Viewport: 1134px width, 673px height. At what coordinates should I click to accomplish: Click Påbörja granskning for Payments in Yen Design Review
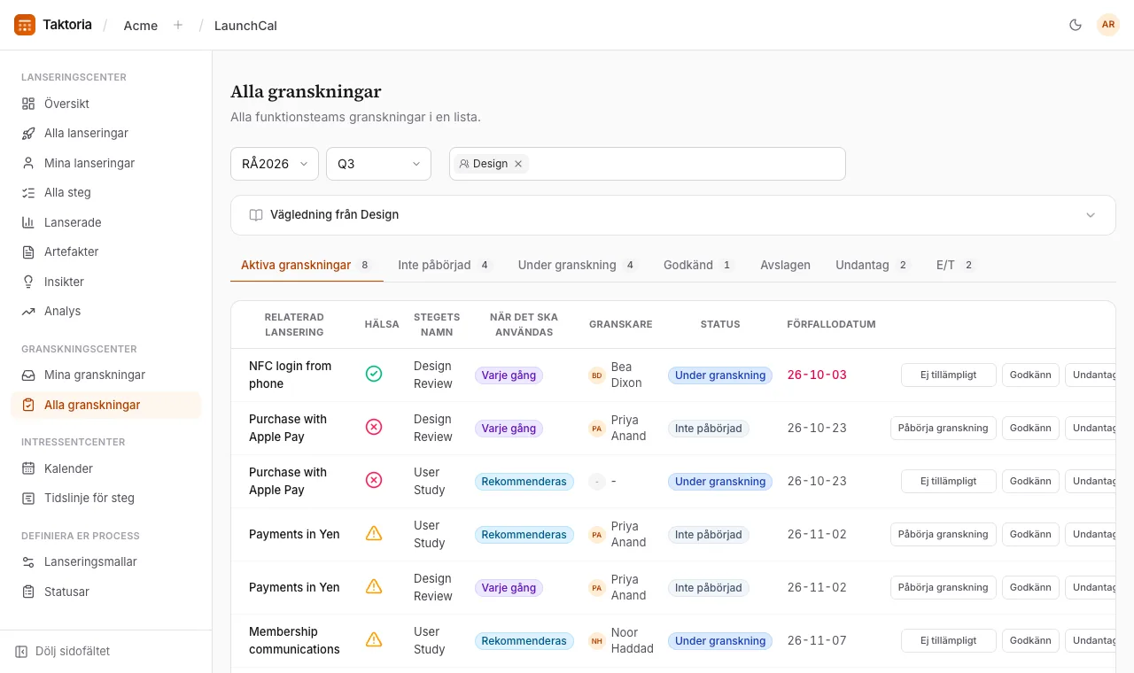pyautogui.click(x=943, y=587)
